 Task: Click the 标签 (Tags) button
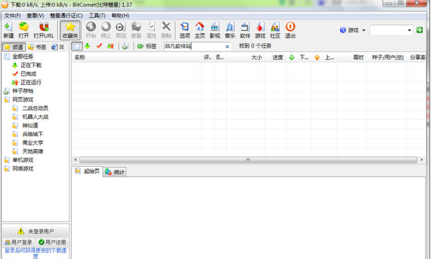point(147,46)
